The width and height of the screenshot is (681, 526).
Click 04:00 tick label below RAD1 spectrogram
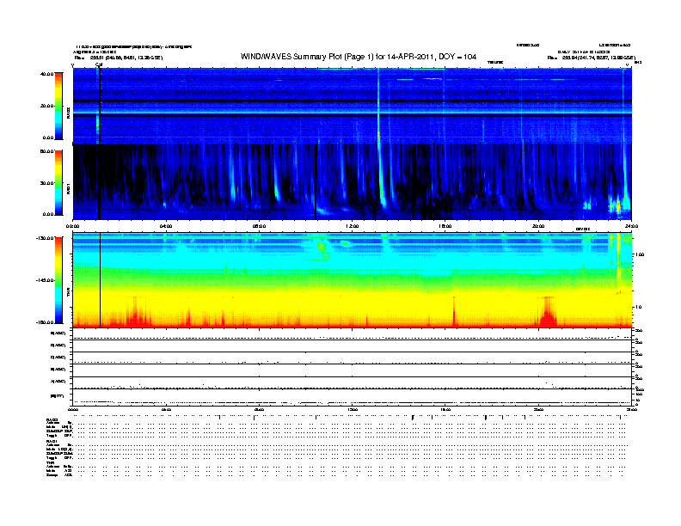[x=166, y=226]
